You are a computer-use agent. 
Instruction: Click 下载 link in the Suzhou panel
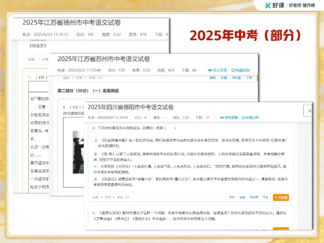pyautogui.click(x=249, y=78)
